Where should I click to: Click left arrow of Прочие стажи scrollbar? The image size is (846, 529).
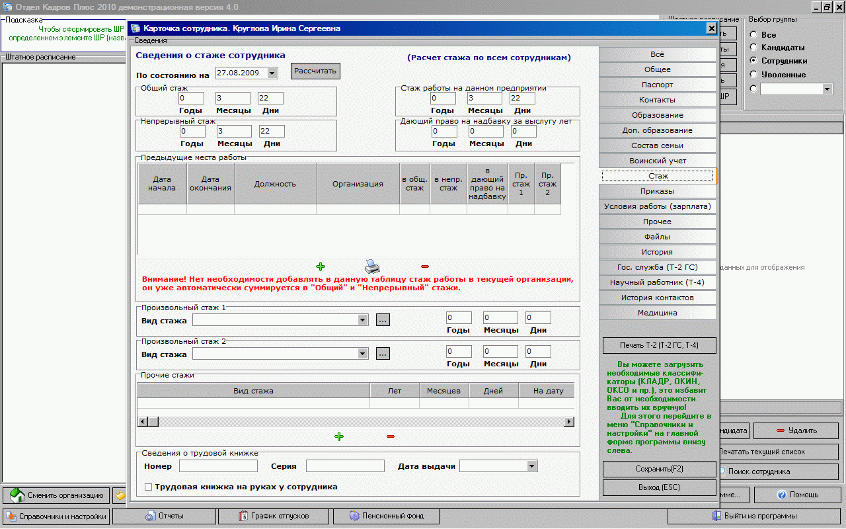click(x=143, y=421)
